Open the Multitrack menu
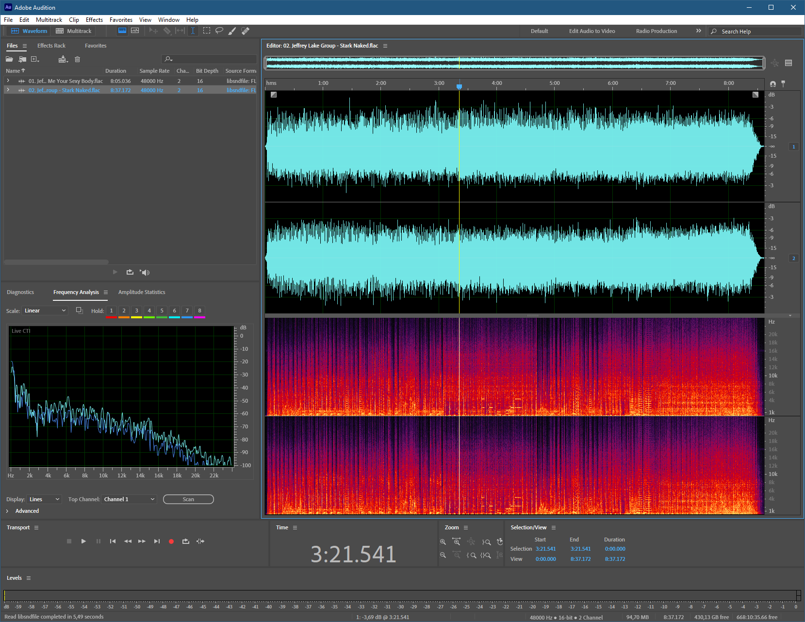Viewport: 805px width, 622px height. [49, 20]
